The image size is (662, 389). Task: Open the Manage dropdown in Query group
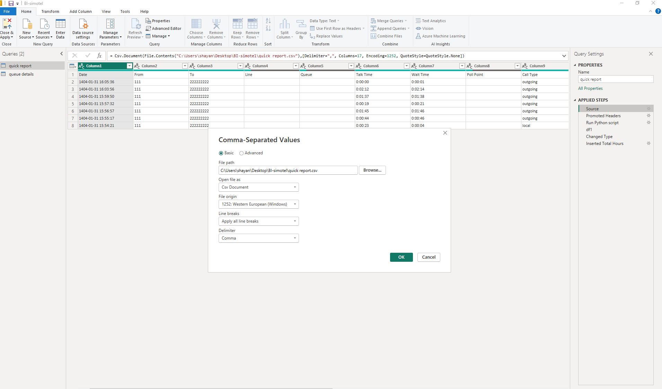click(x=158, y=36)
